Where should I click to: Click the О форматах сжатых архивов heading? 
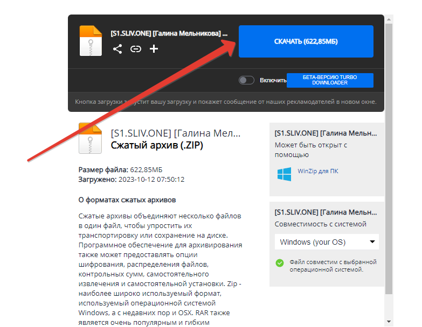pos(127,200)
